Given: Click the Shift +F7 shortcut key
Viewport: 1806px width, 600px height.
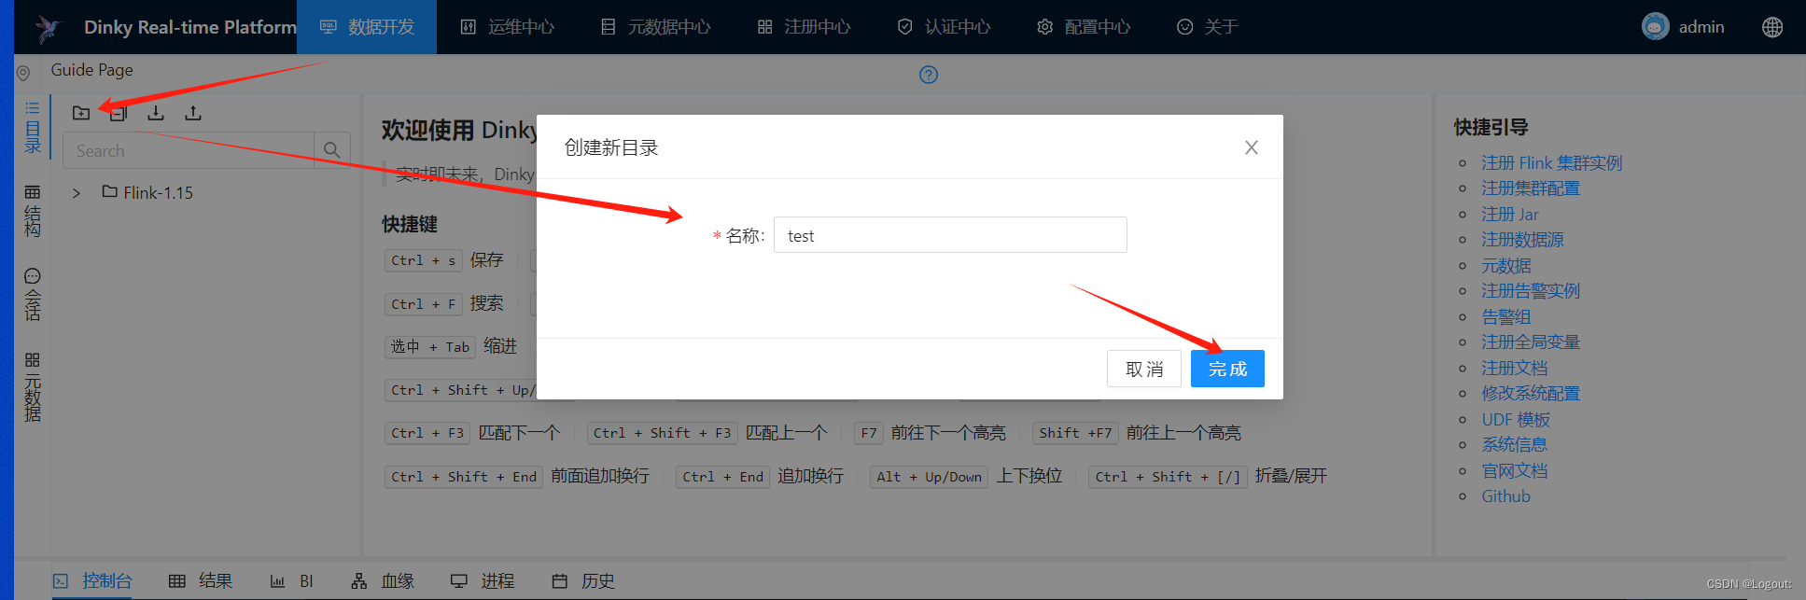Looking at the screenshot, I should pyautogui.click(x=1075, y=433).
